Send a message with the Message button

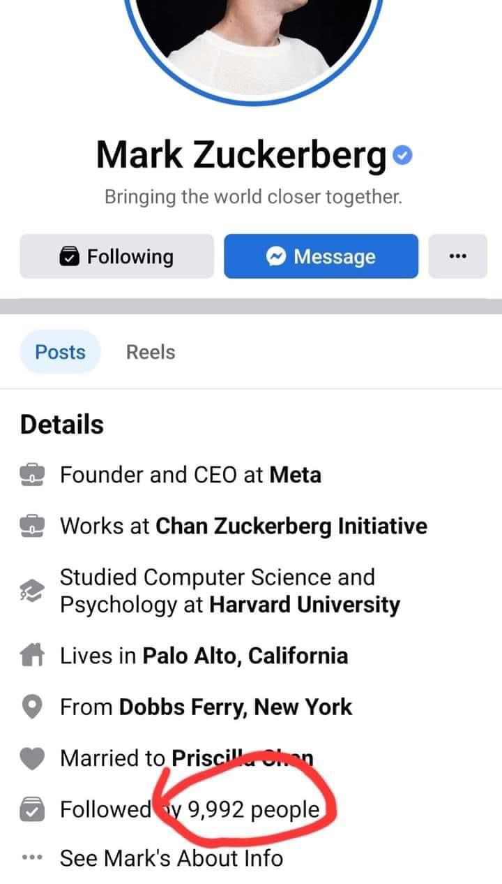tap(321, 256)
